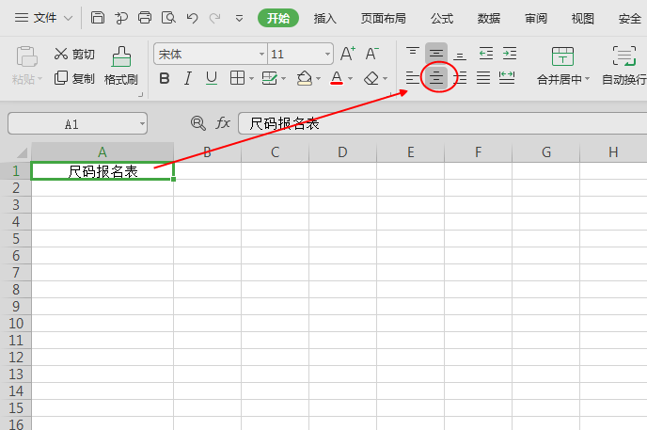The image size is (647, 430).
Task: Decrease font size with A- icon
Action: (371, 54)
